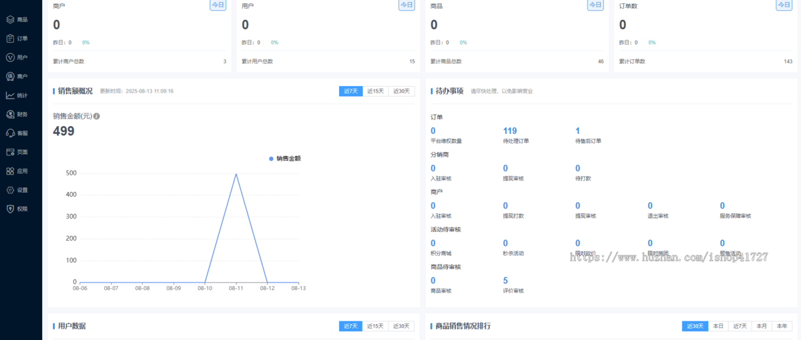This screenshot has width=801, height=340.
Task: Click the 今日 badge on the 用户 card
Action: [407, 5]
